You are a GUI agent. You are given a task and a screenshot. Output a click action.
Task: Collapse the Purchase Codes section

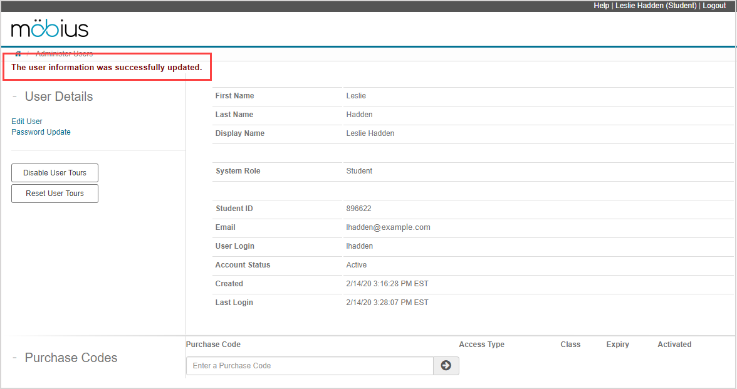(x=14, y=358)
